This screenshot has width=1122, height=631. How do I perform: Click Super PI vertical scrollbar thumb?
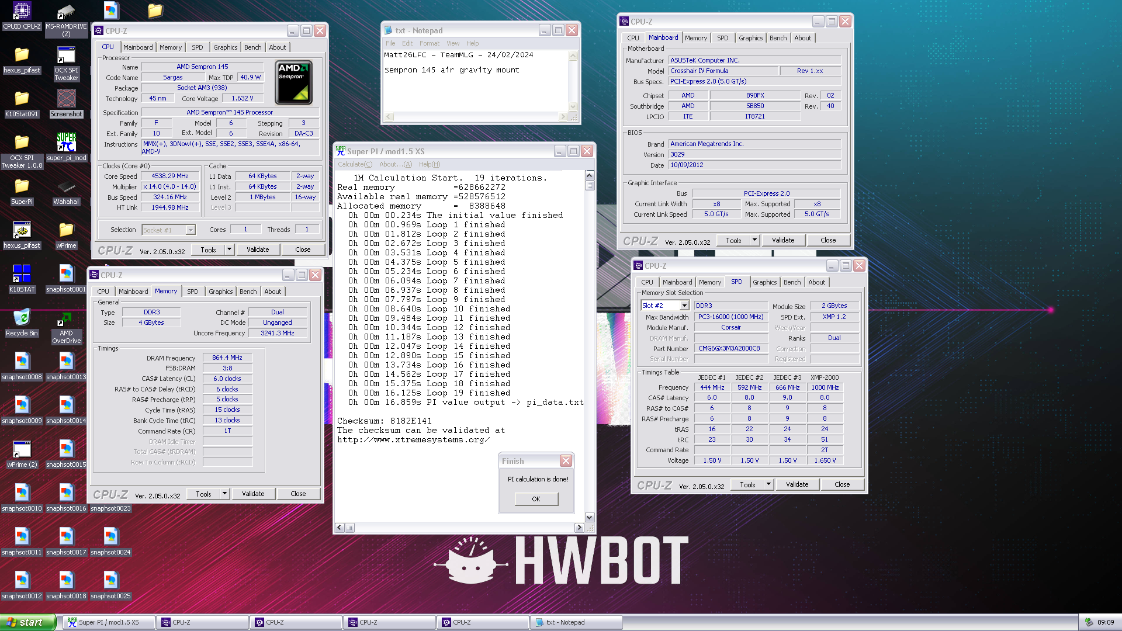point(590,186)
